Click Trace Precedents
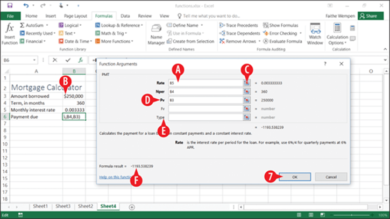This screenshot has height=219, width=390. pyautogui.click(x=239, y=25)
